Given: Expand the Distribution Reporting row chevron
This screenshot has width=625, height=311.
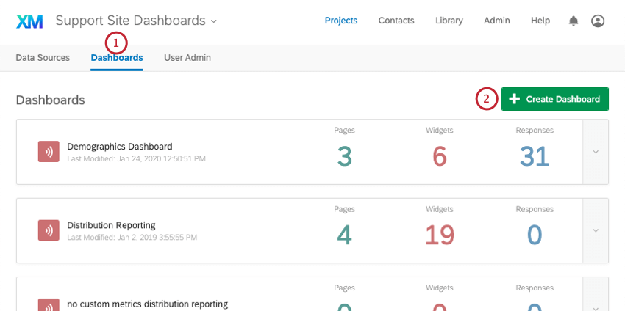Looking at the screenshot, I should pos(596,230).
